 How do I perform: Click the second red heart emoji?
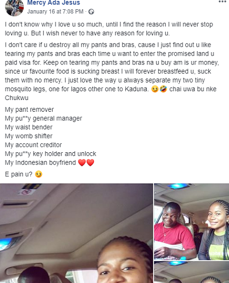point(90,162)
